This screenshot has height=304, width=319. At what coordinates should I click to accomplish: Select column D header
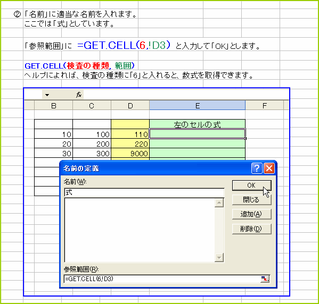(x=130, y=106)
